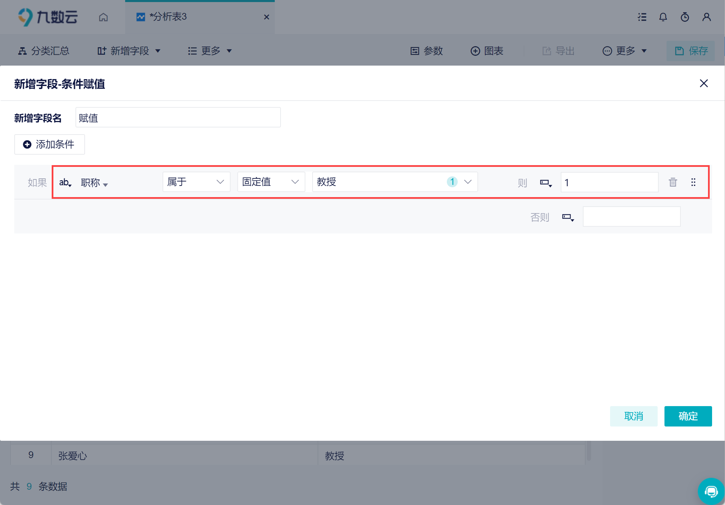Close the *分析表3 tab

pos(267,17)
